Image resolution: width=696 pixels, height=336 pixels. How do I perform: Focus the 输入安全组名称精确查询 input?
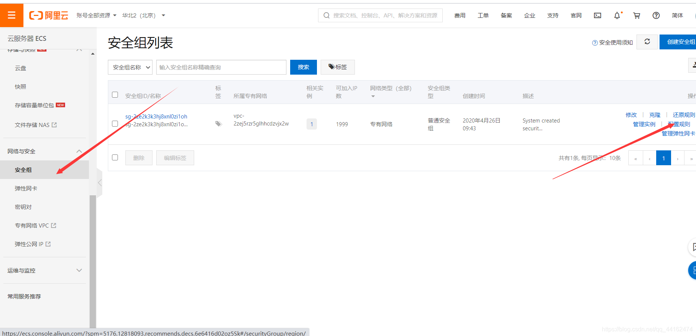click(x=221, y=67)
